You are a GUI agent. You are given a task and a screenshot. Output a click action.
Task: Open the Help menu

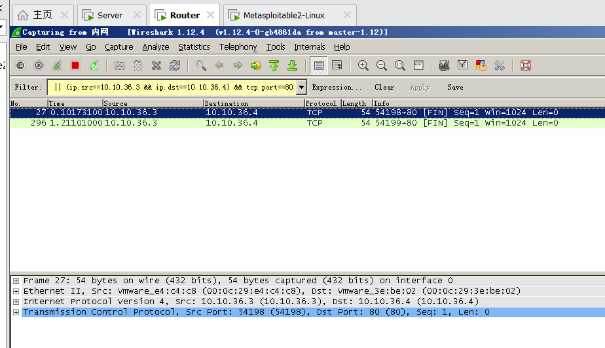(x=342, y=47)
